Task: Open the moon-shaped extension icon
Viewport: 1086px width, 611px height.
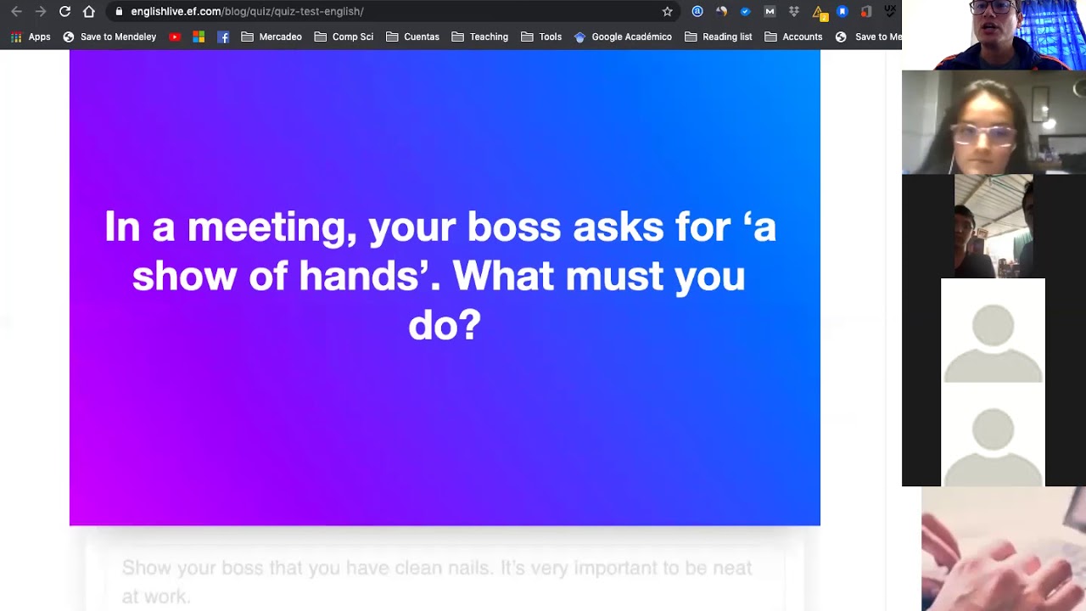Action: [x=721, y=12]
